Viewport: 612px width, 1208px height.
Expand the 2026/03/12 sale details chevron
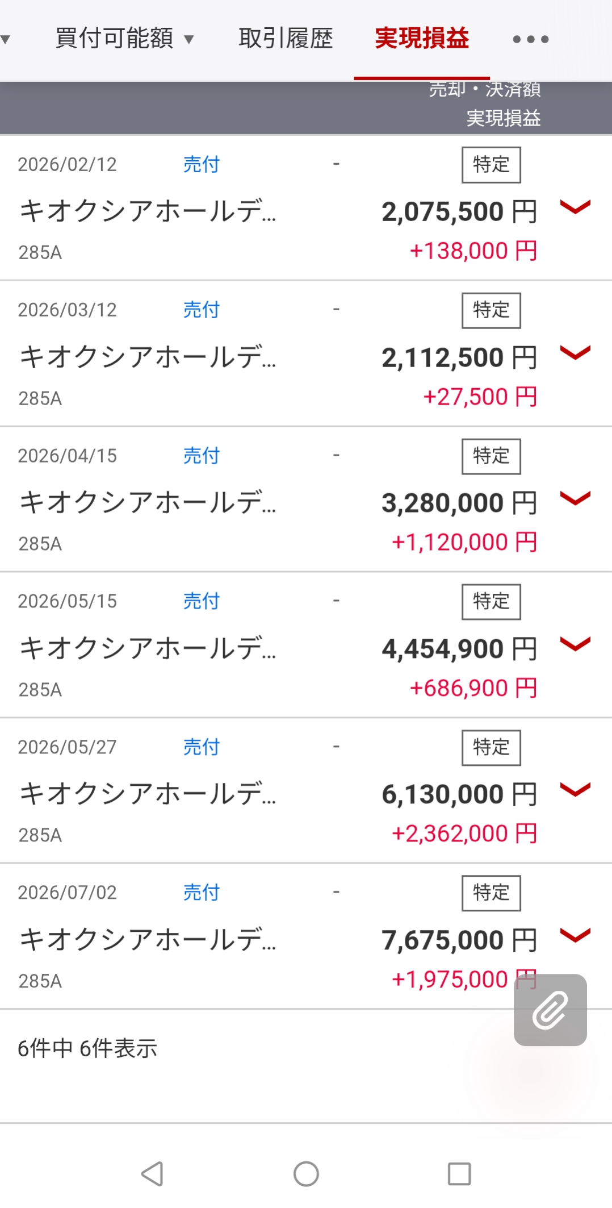point(575,352)
